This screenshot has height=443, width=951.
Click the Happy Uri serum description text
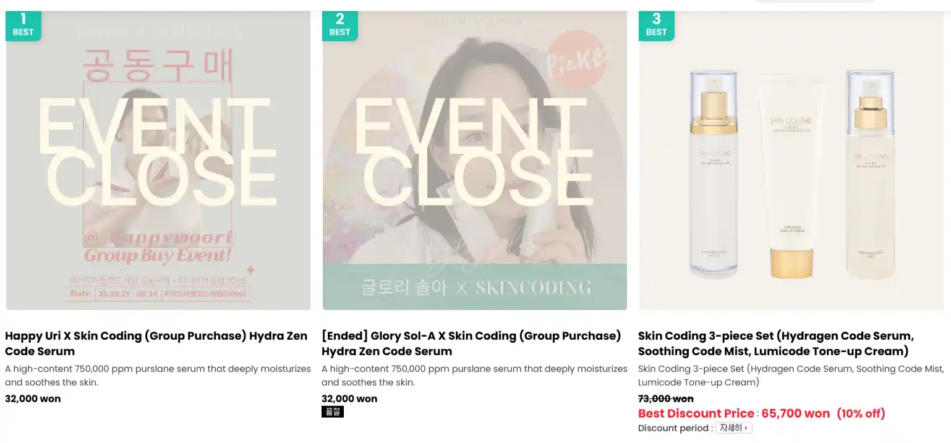point(158,376)
